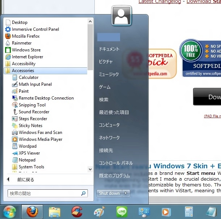Follow Latest Changelog link on webpage
The height and width of the screenshot is (219, 221).
(x=160, y=2)
